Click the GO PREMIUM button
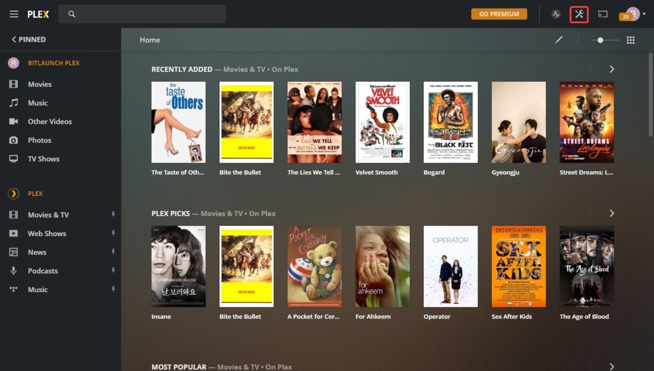 point(499,14)
